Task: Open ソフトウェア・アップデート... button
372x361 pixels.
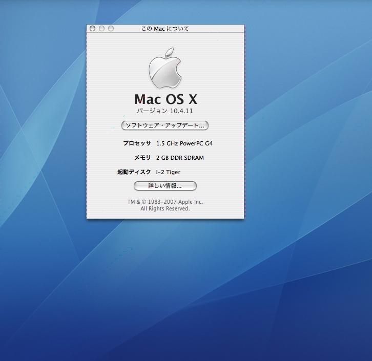Action: click(165, 125)
